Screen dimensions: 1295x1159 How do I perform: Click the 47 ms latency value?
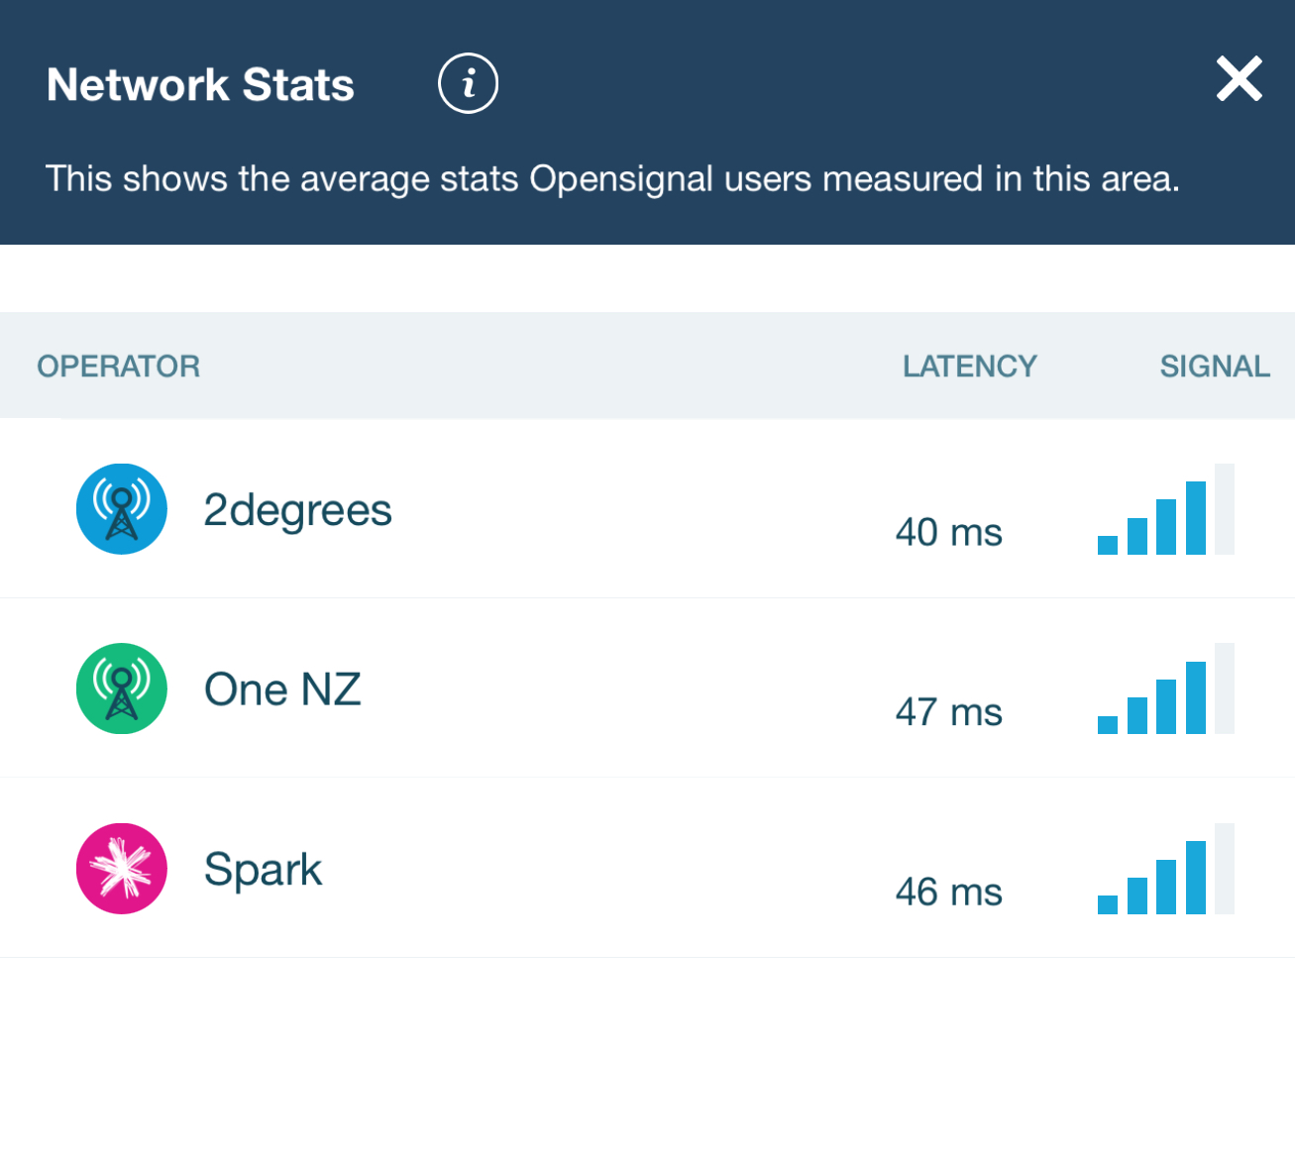tap(948, 712)
